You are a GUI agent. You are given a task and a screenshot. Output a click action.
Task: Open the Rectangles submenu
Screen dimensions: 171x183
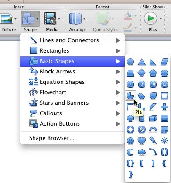point(72,51)
